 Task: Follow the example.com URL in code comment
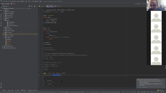click(x=61, y=53)
